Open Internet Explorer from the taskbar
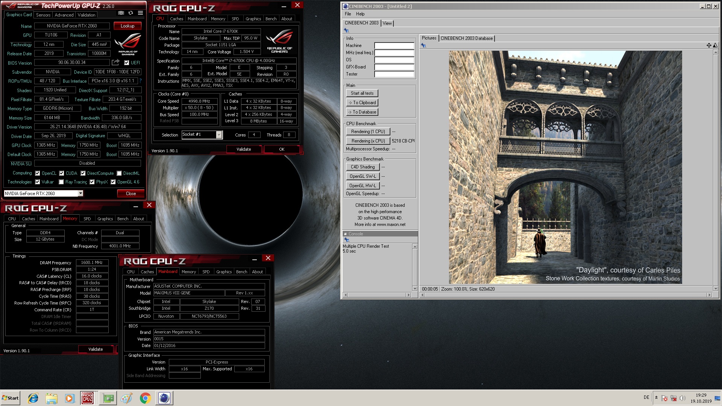This screenshot has width=722, height=406. click(33, 398)
